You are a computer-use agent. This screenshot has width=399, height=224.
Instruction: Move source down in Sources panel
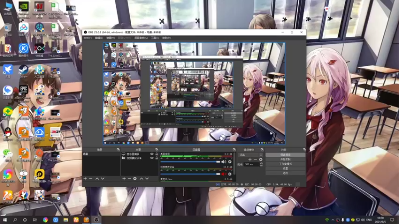tap(147, 179)
